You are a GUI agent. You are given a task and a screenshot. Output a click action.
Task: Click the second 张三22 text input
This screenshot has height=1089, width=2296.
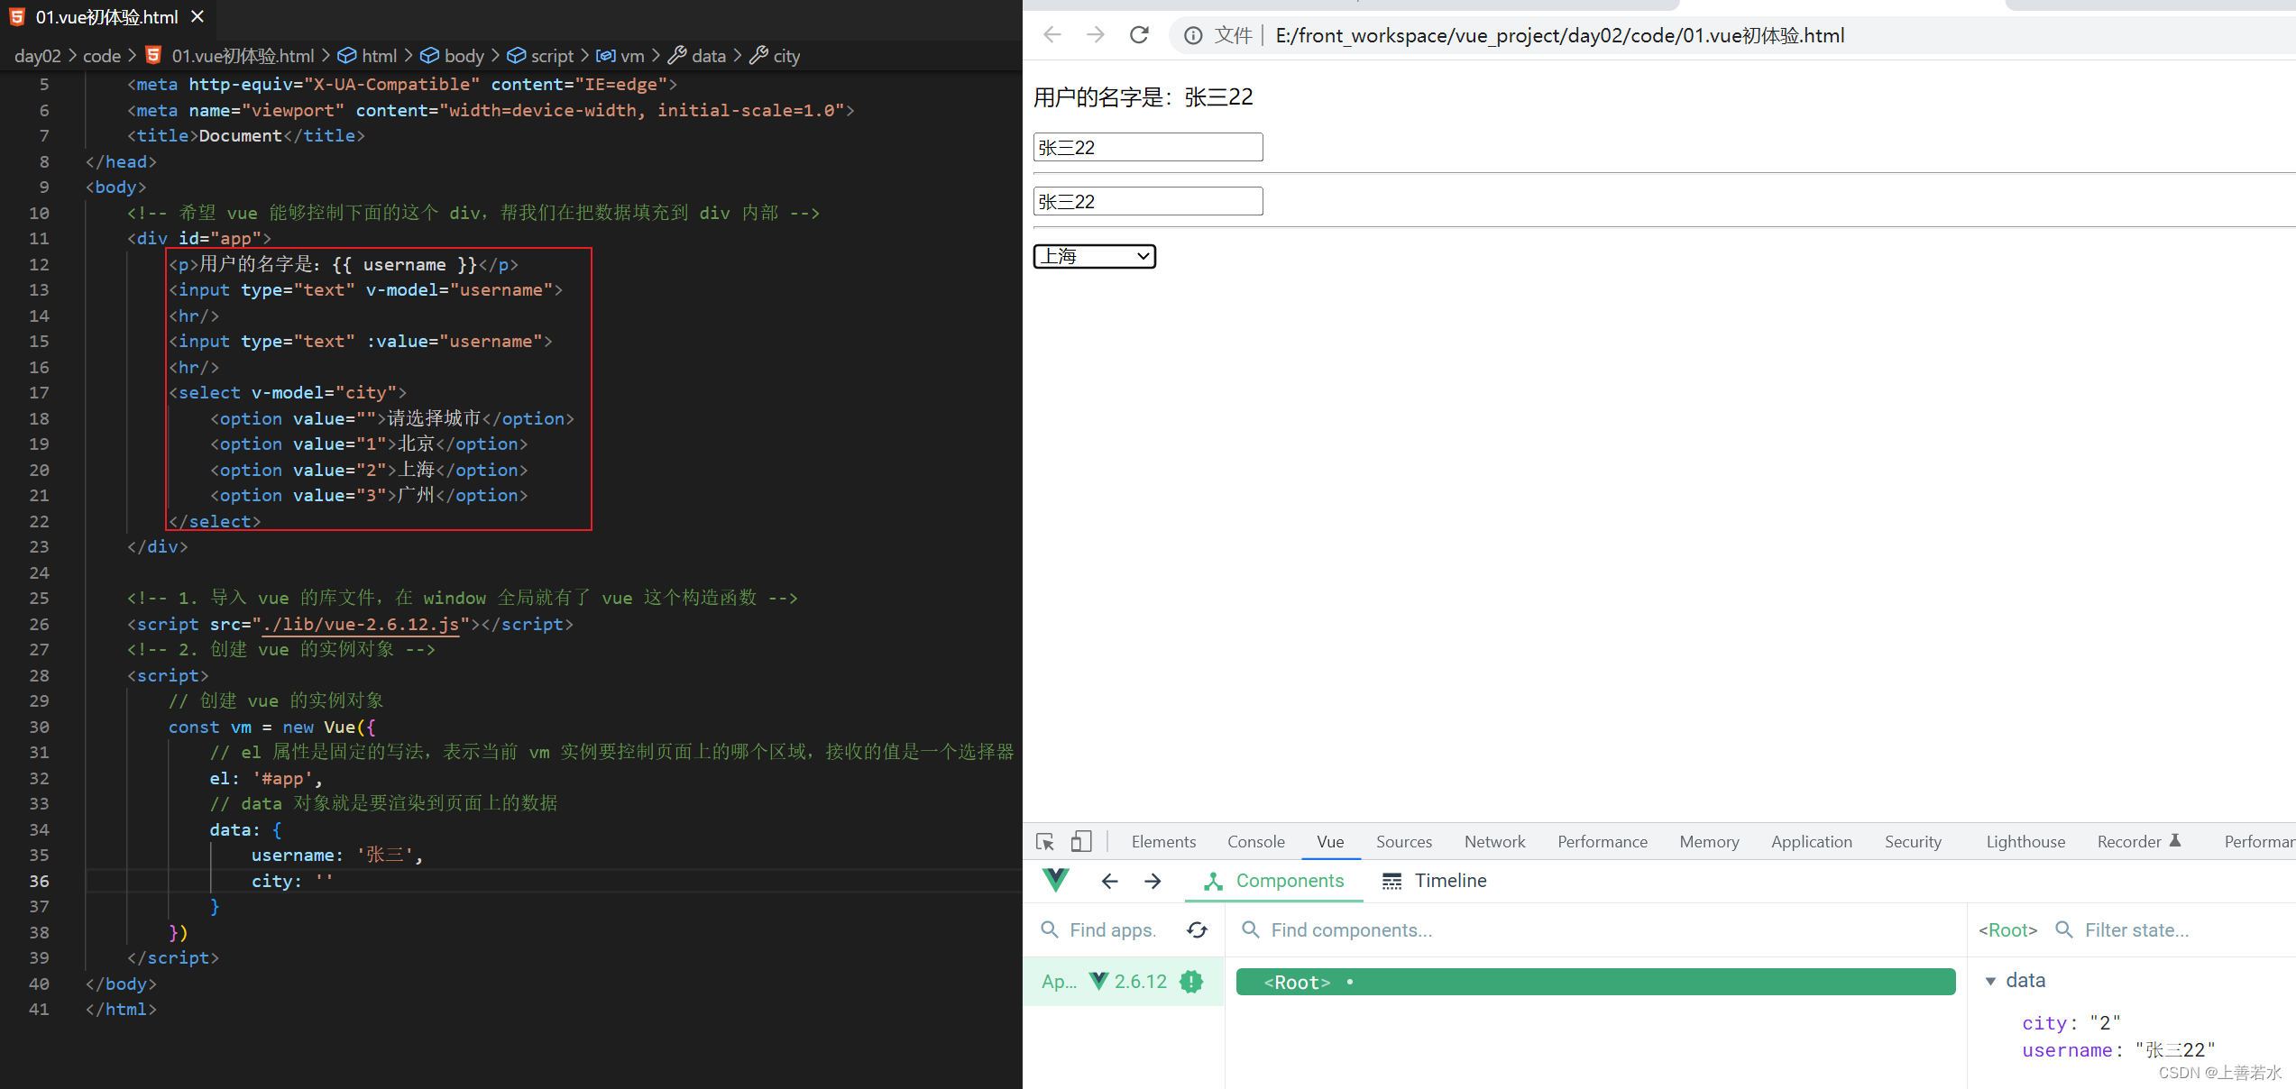click(x=1148, y=201)
